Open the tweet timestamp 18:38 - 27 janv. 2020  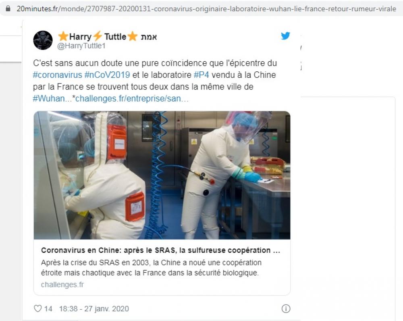coord(94,308)
